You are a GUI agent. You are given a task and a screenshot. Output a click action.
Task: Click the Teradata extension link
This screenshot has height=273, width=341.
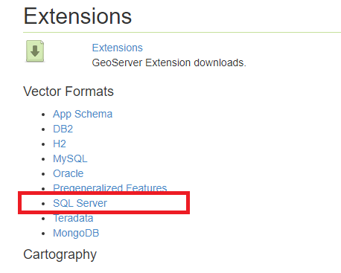click(x=73, y=218)
